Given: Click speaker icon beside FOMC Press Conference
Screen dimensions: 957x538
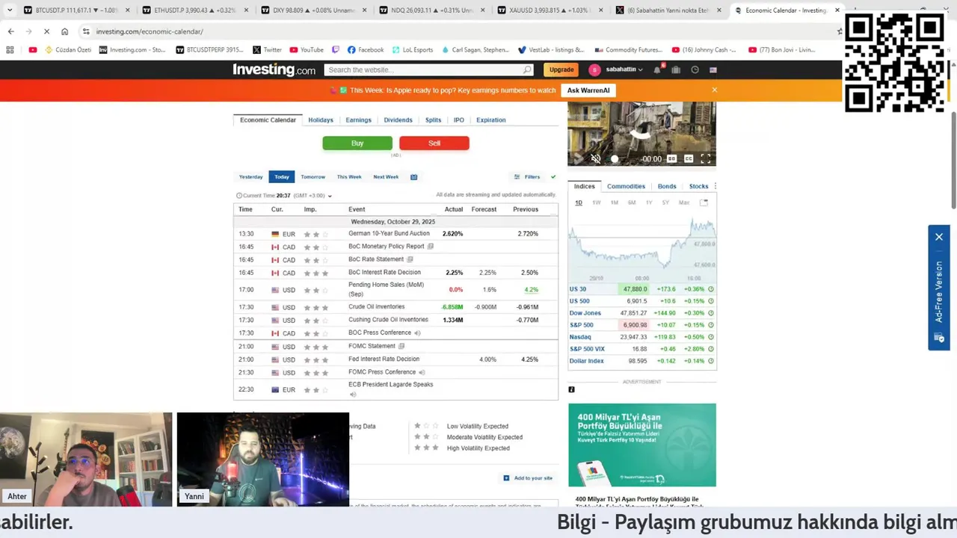Looking at the screenshot, I should (422, 372).
